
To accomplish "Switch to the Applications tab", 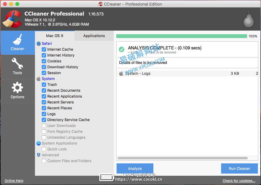I will pos(94,36).
